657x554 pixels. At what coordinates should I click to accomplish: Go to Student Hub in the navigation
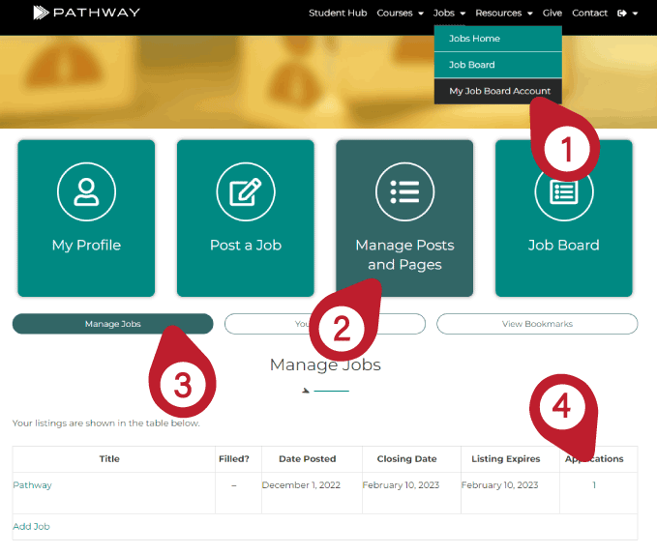pyautogui.click(x=338, y=14)
